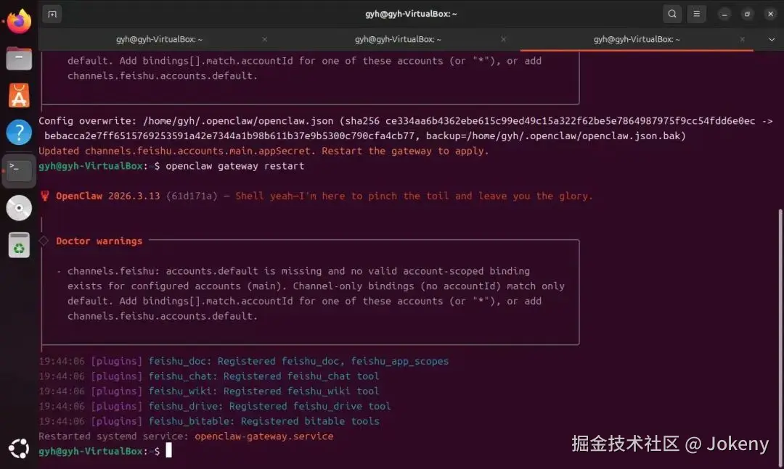The image size is (784, 469).
Task: Click the window title 'gyh@gyh-VirtualBox: ~'
Action: click(411, 14)
